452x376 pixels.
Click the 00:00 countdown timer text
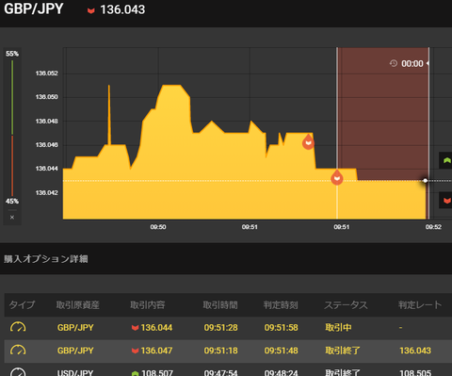click(412, 64)
